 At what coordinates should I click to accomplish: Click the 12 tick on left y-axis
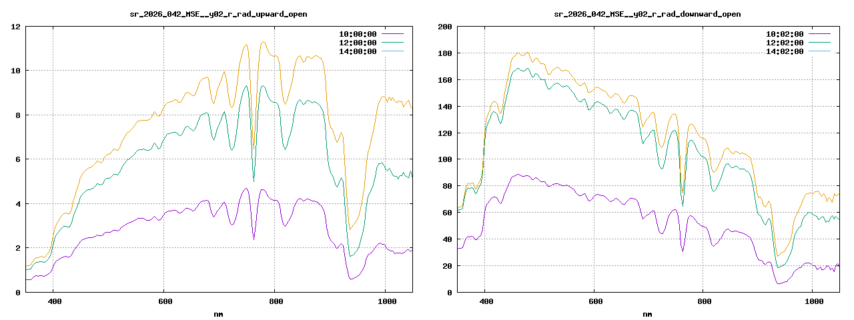(15, 27)
